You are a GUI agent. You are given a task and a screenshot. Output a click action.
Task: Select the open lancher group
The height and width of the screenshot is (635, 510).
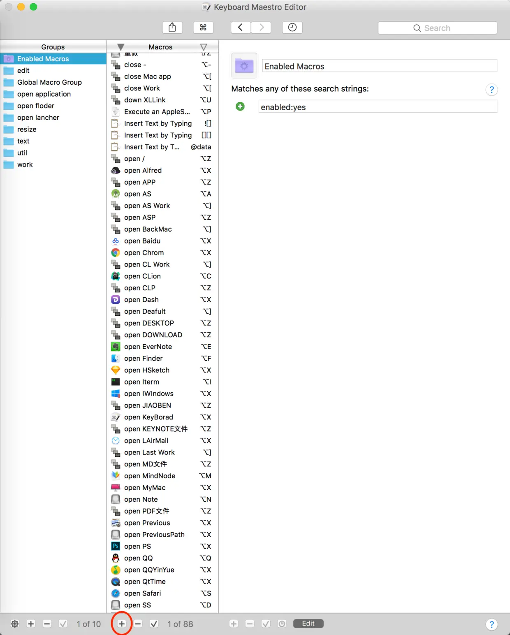pos(53,118)
